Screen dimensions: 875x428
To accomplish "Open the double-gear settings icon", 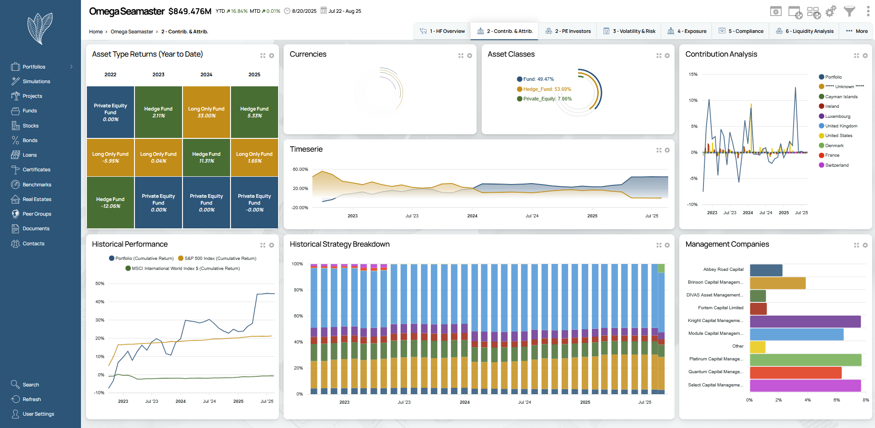I will click(831, 11).
